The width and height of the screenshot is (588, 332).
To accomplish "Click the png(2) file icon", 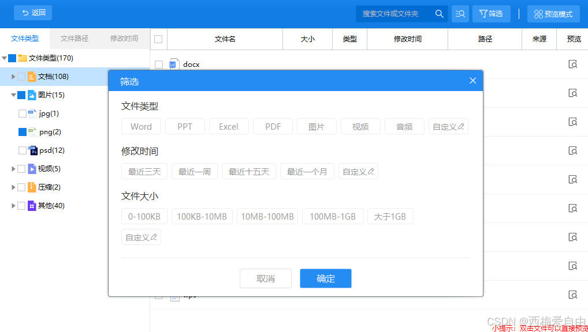I will 33,132.
